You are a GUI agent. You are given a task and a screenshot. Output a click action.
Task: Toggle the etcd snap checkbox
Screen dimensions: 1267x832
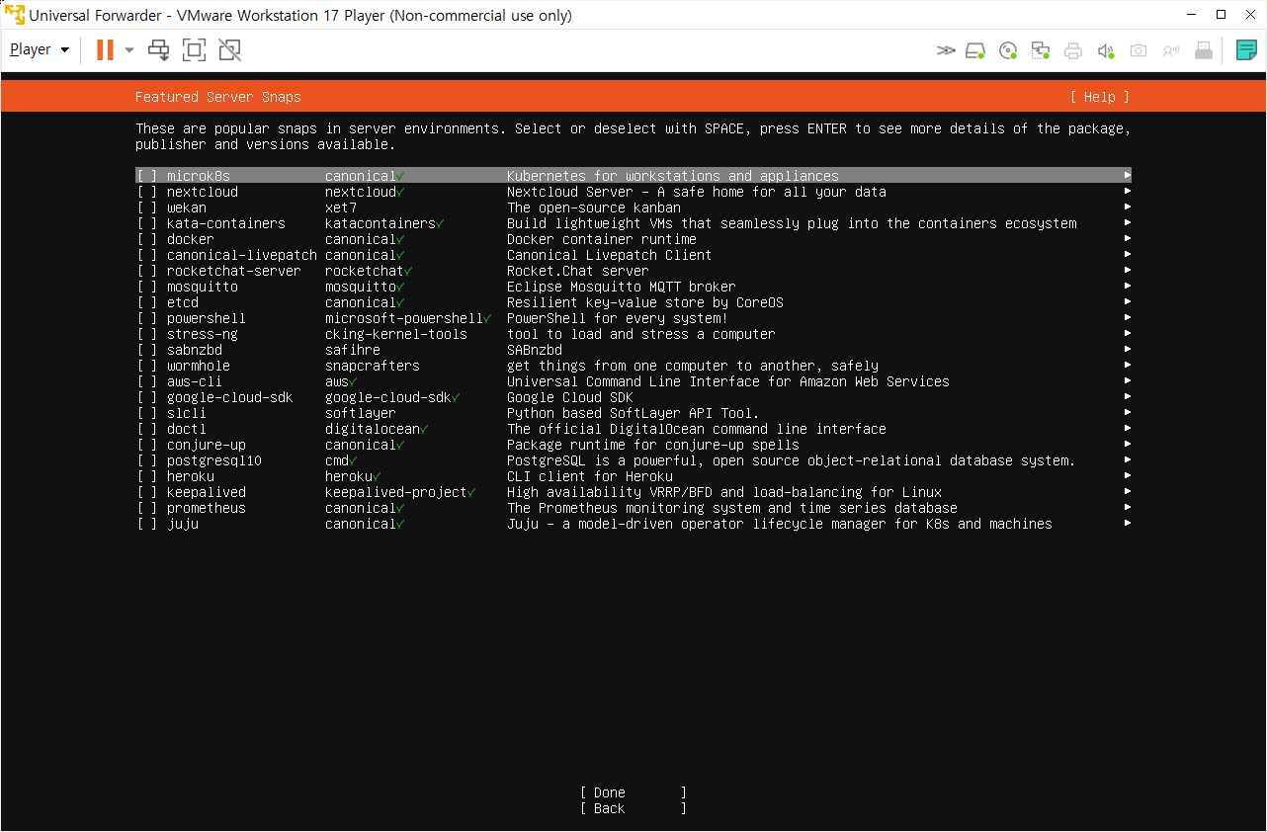tap(147, 302)
